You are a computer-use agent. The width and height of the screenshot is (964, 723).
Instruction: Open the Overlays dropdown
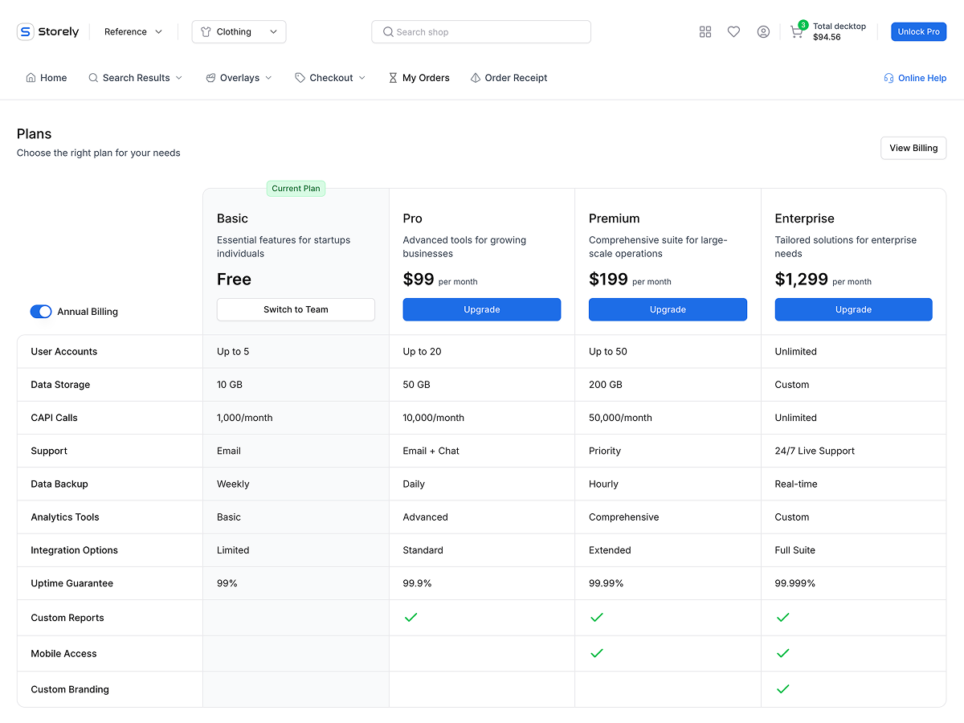pos(238,77)
